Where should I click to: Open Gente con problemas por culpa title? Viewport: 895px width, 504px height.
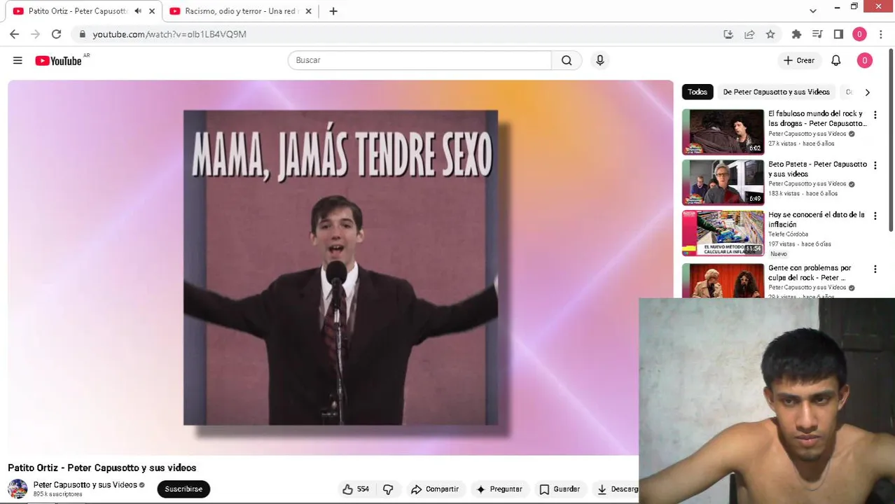point(810,273)
